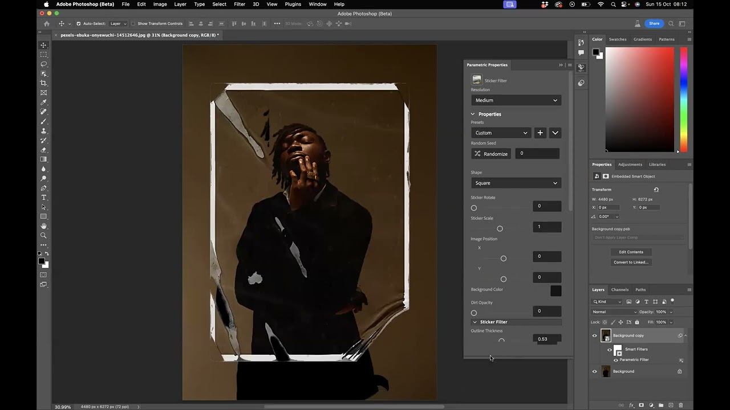
Task: Click the Quick Mask mode icon
Action: coord(43,275)
